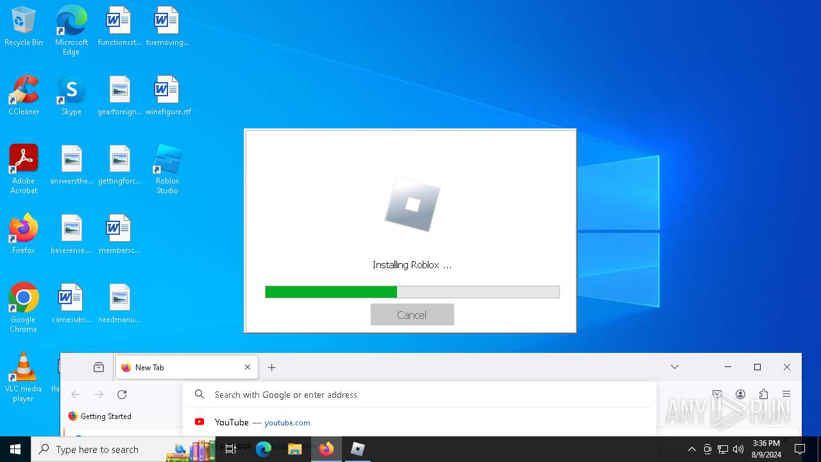Open the Windows Start menu
This screenshot has height=462, width=821.
15,449
